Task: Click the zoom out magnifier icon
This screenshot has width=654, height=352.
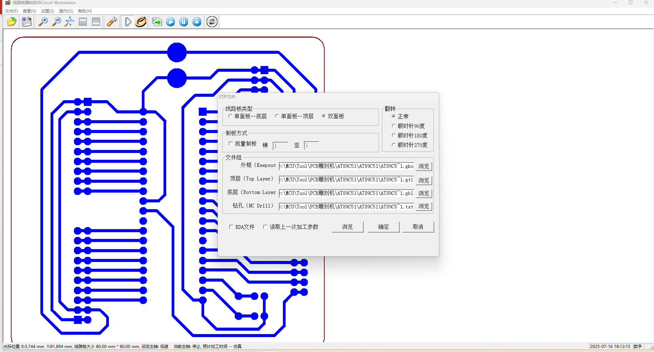Action: pyautogui.click(x=56, y=22)
